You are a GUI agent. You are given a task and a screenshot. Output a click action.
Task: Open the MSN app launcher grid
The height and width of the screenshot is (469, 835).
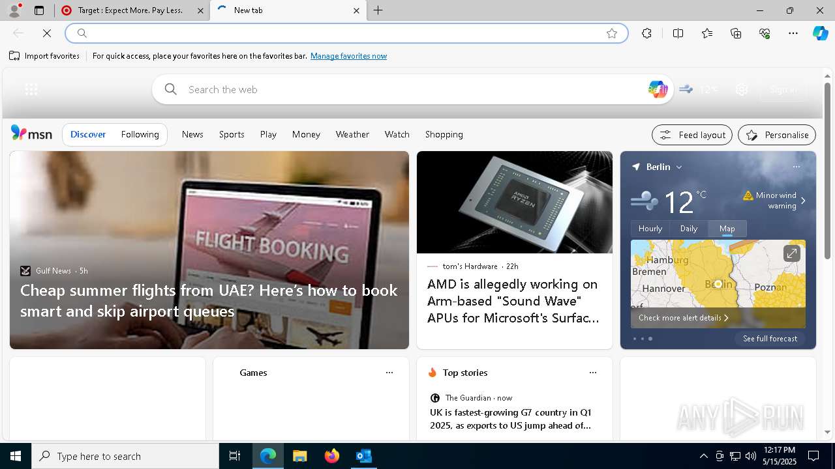tap(31, 90)
